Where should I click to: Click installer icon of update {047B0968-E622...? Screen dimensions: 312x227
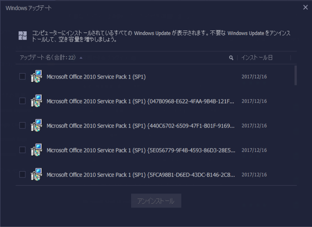[x=36, y=101]
